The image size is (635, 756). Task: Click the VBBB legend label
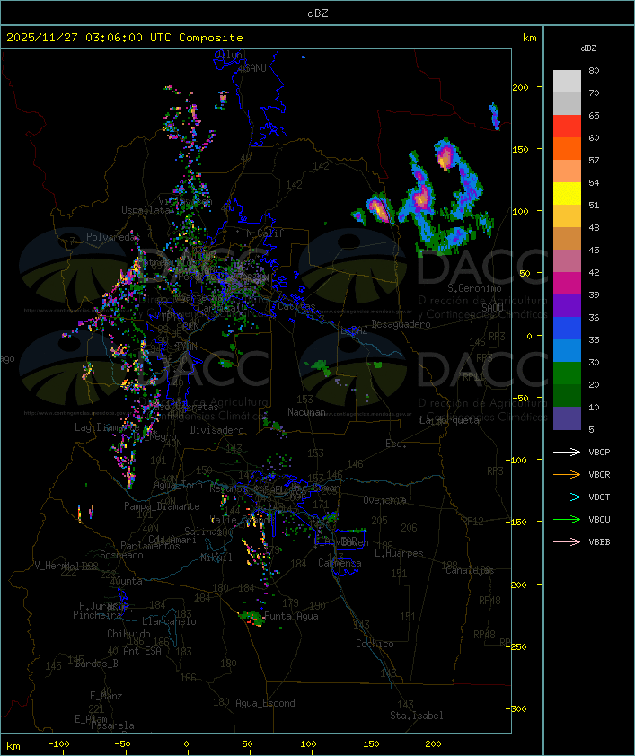pyautogui.click(x=599, y=542)
